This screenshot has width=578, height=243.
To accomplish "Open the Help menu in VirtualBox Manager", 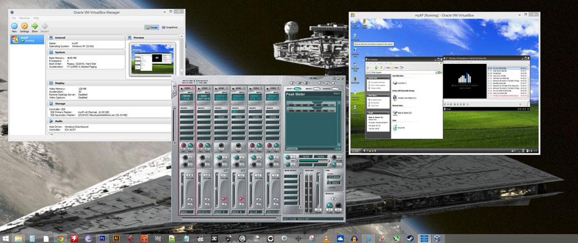I will [36, 18].
